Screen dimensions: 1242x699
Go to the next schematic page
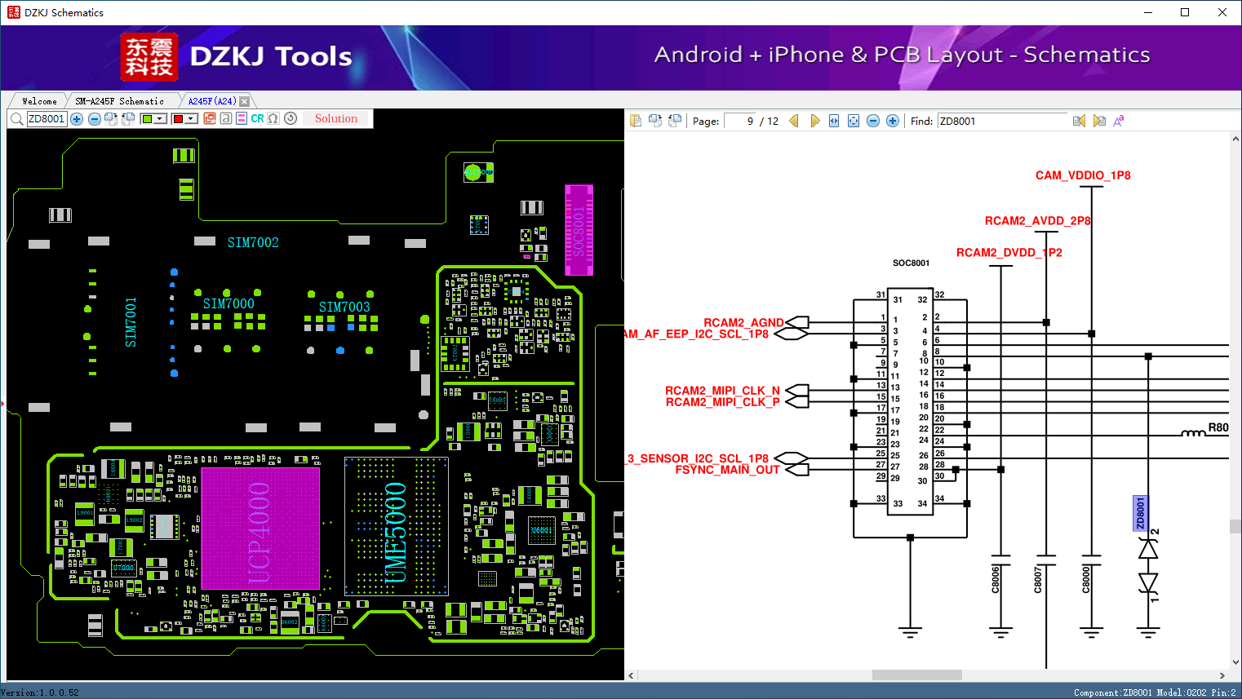click(814, 121)
